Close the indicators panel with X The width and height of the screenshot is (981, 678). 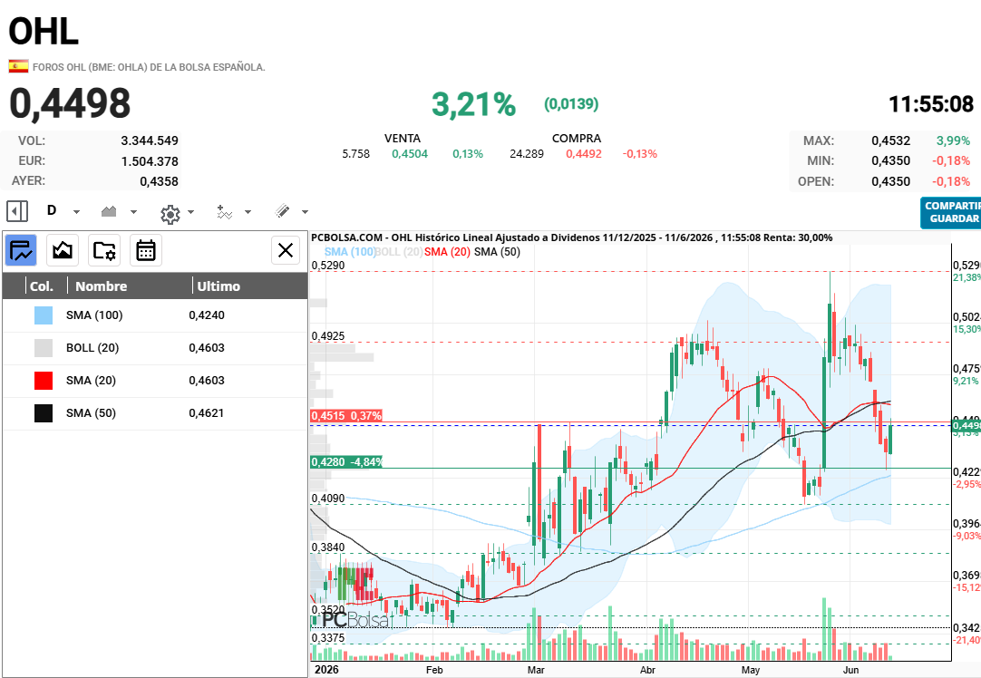coord(286,250)
